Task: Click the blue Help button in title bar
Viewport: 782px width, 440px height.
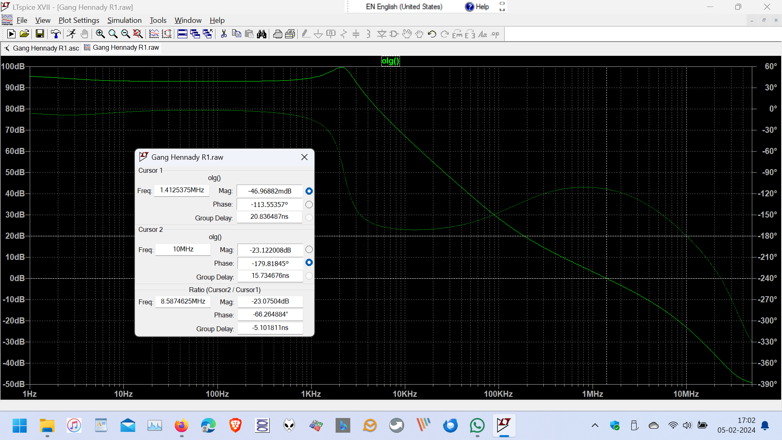Action: 477,7
